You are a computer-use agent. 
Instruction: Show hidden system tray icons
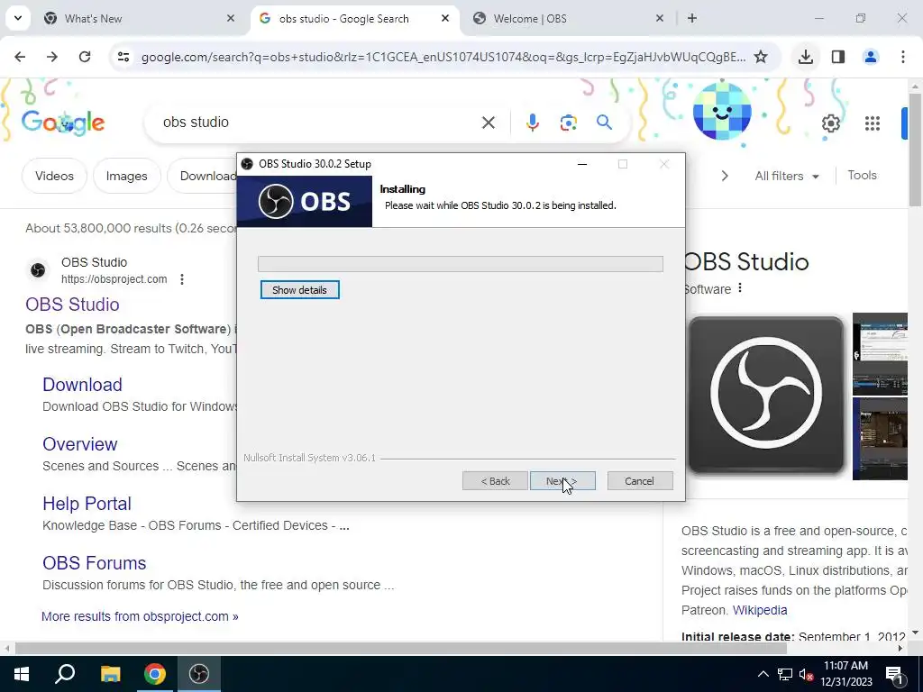(763, 674)
